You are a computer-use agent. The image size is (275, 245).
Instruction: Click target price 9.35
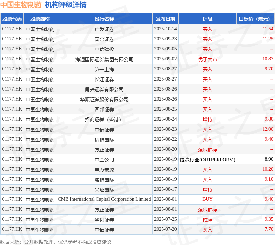[x=269, y=219]
